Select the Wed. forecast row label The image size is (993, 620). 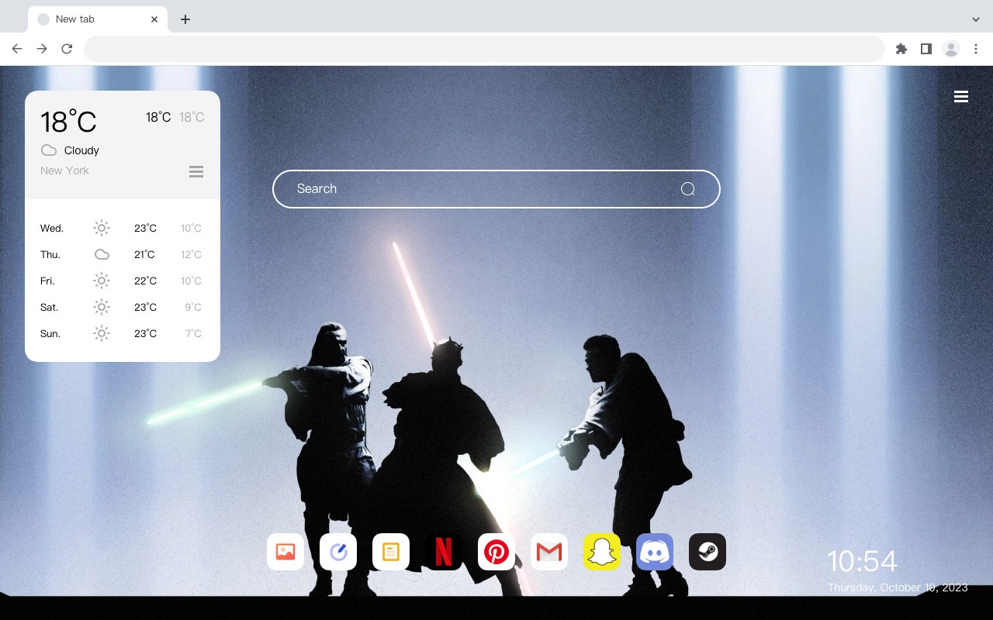[52, 228]
